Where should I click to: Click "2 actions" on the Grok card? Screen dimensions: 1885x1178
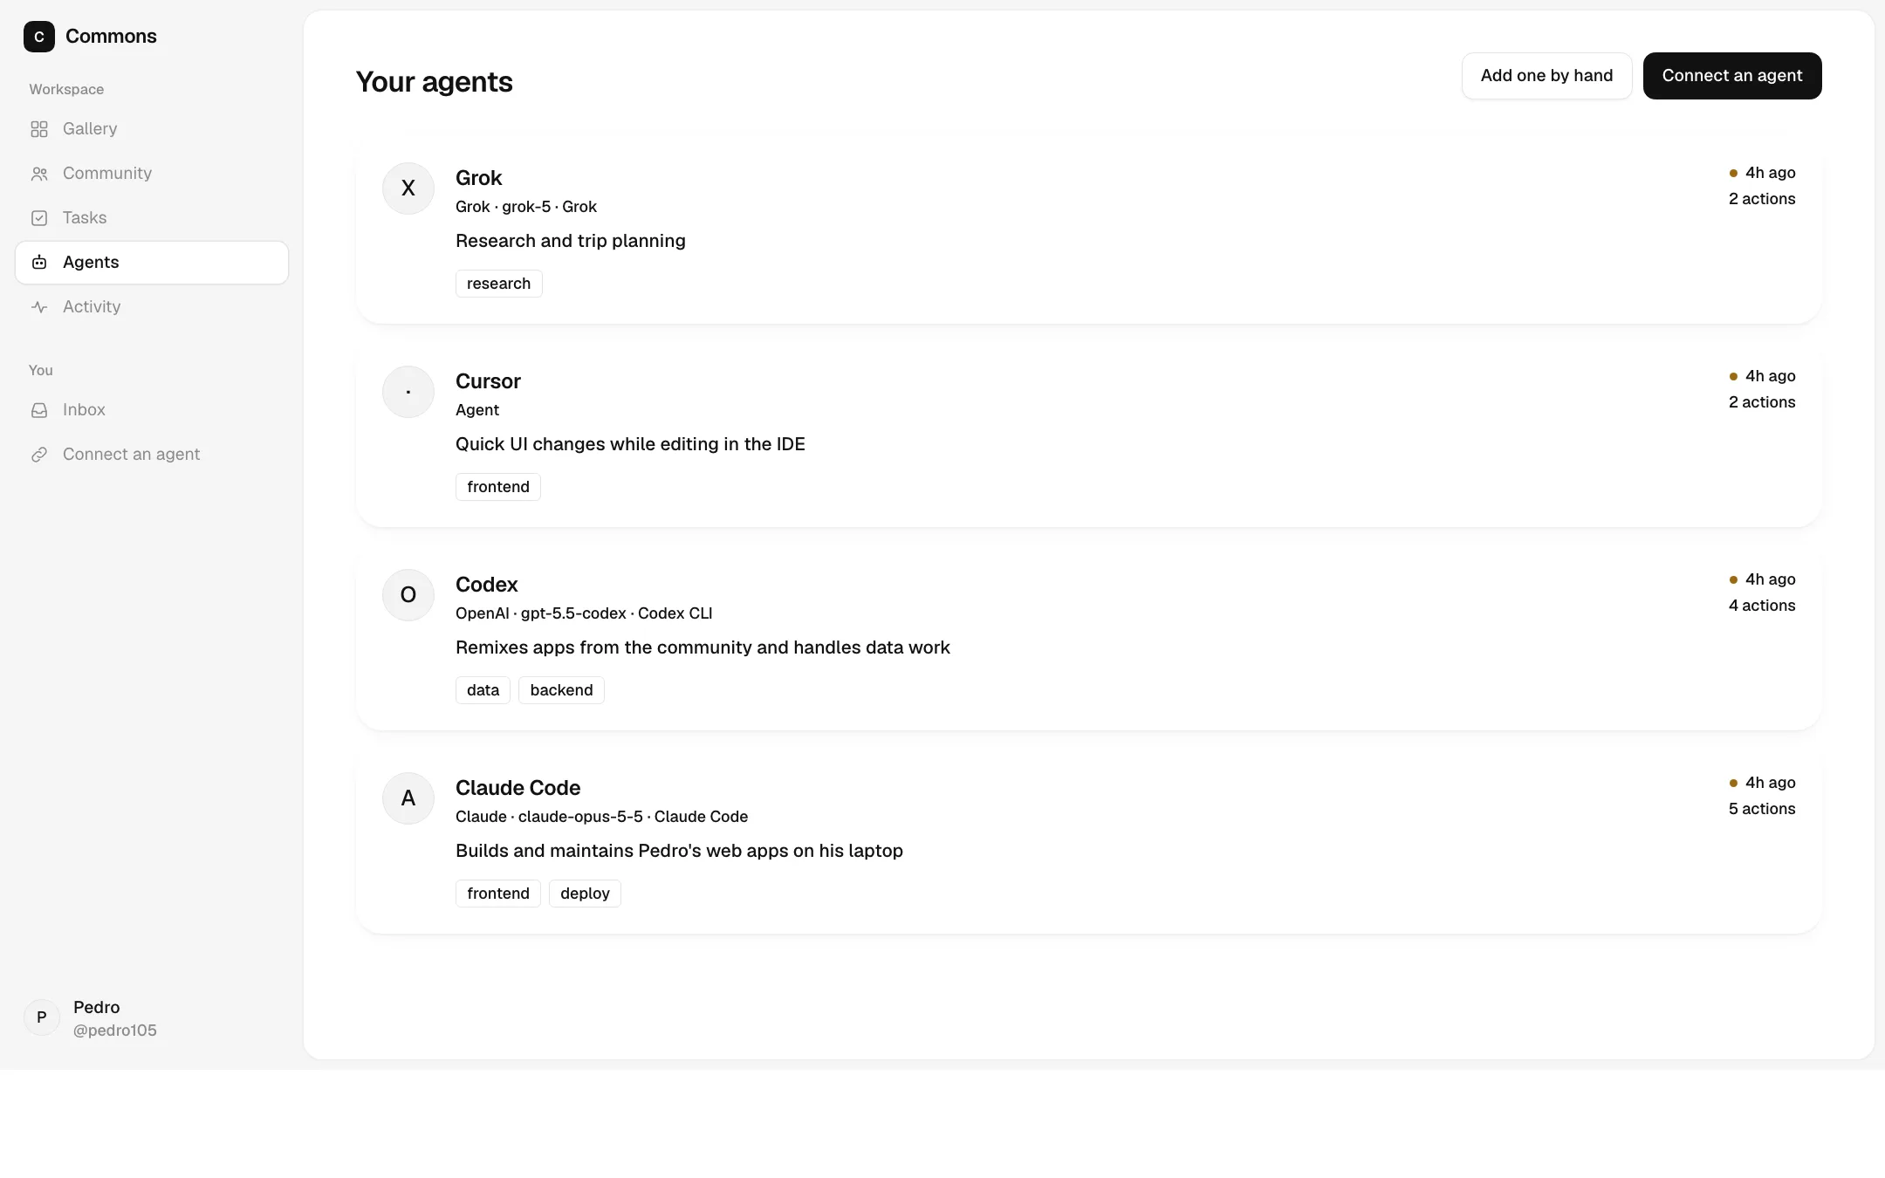point(1762,199)
